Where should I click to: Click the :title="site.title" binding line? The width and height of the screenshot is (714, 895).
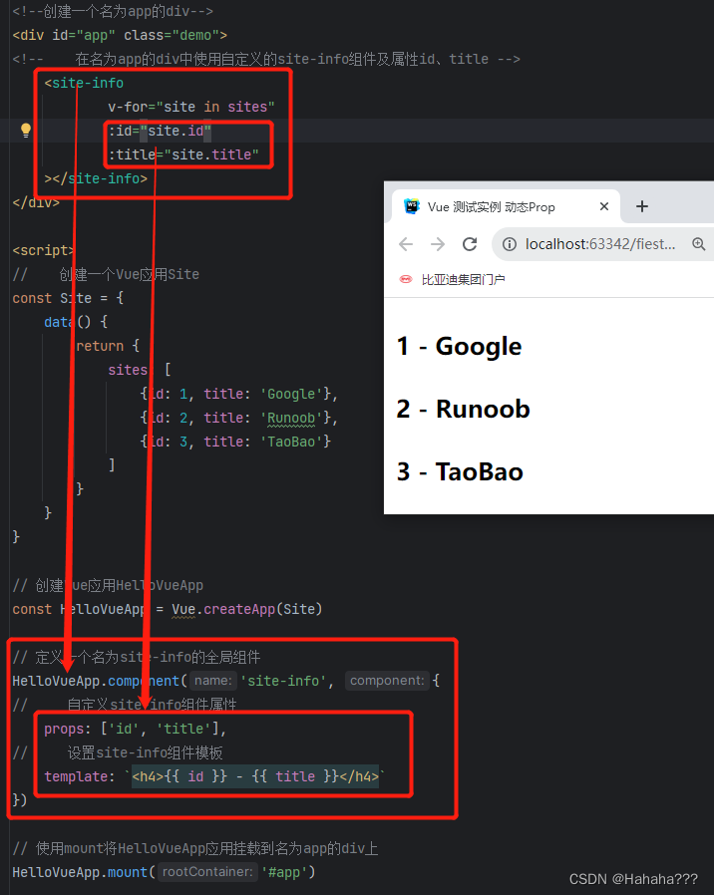(183, 154)
